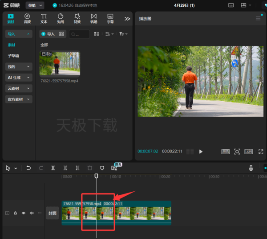
Task: Select the video clip on timeline
Action: (x=116, y=213)
